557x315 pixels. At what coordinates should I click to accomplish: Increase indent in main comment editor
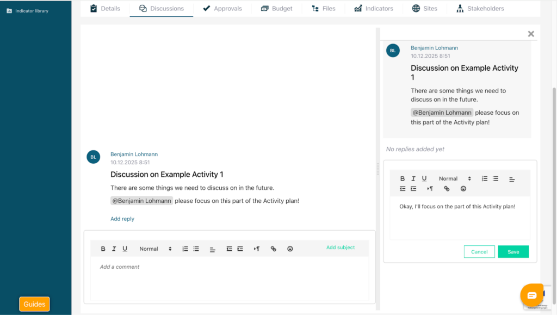pyautogui.click(x=240, y=249)
